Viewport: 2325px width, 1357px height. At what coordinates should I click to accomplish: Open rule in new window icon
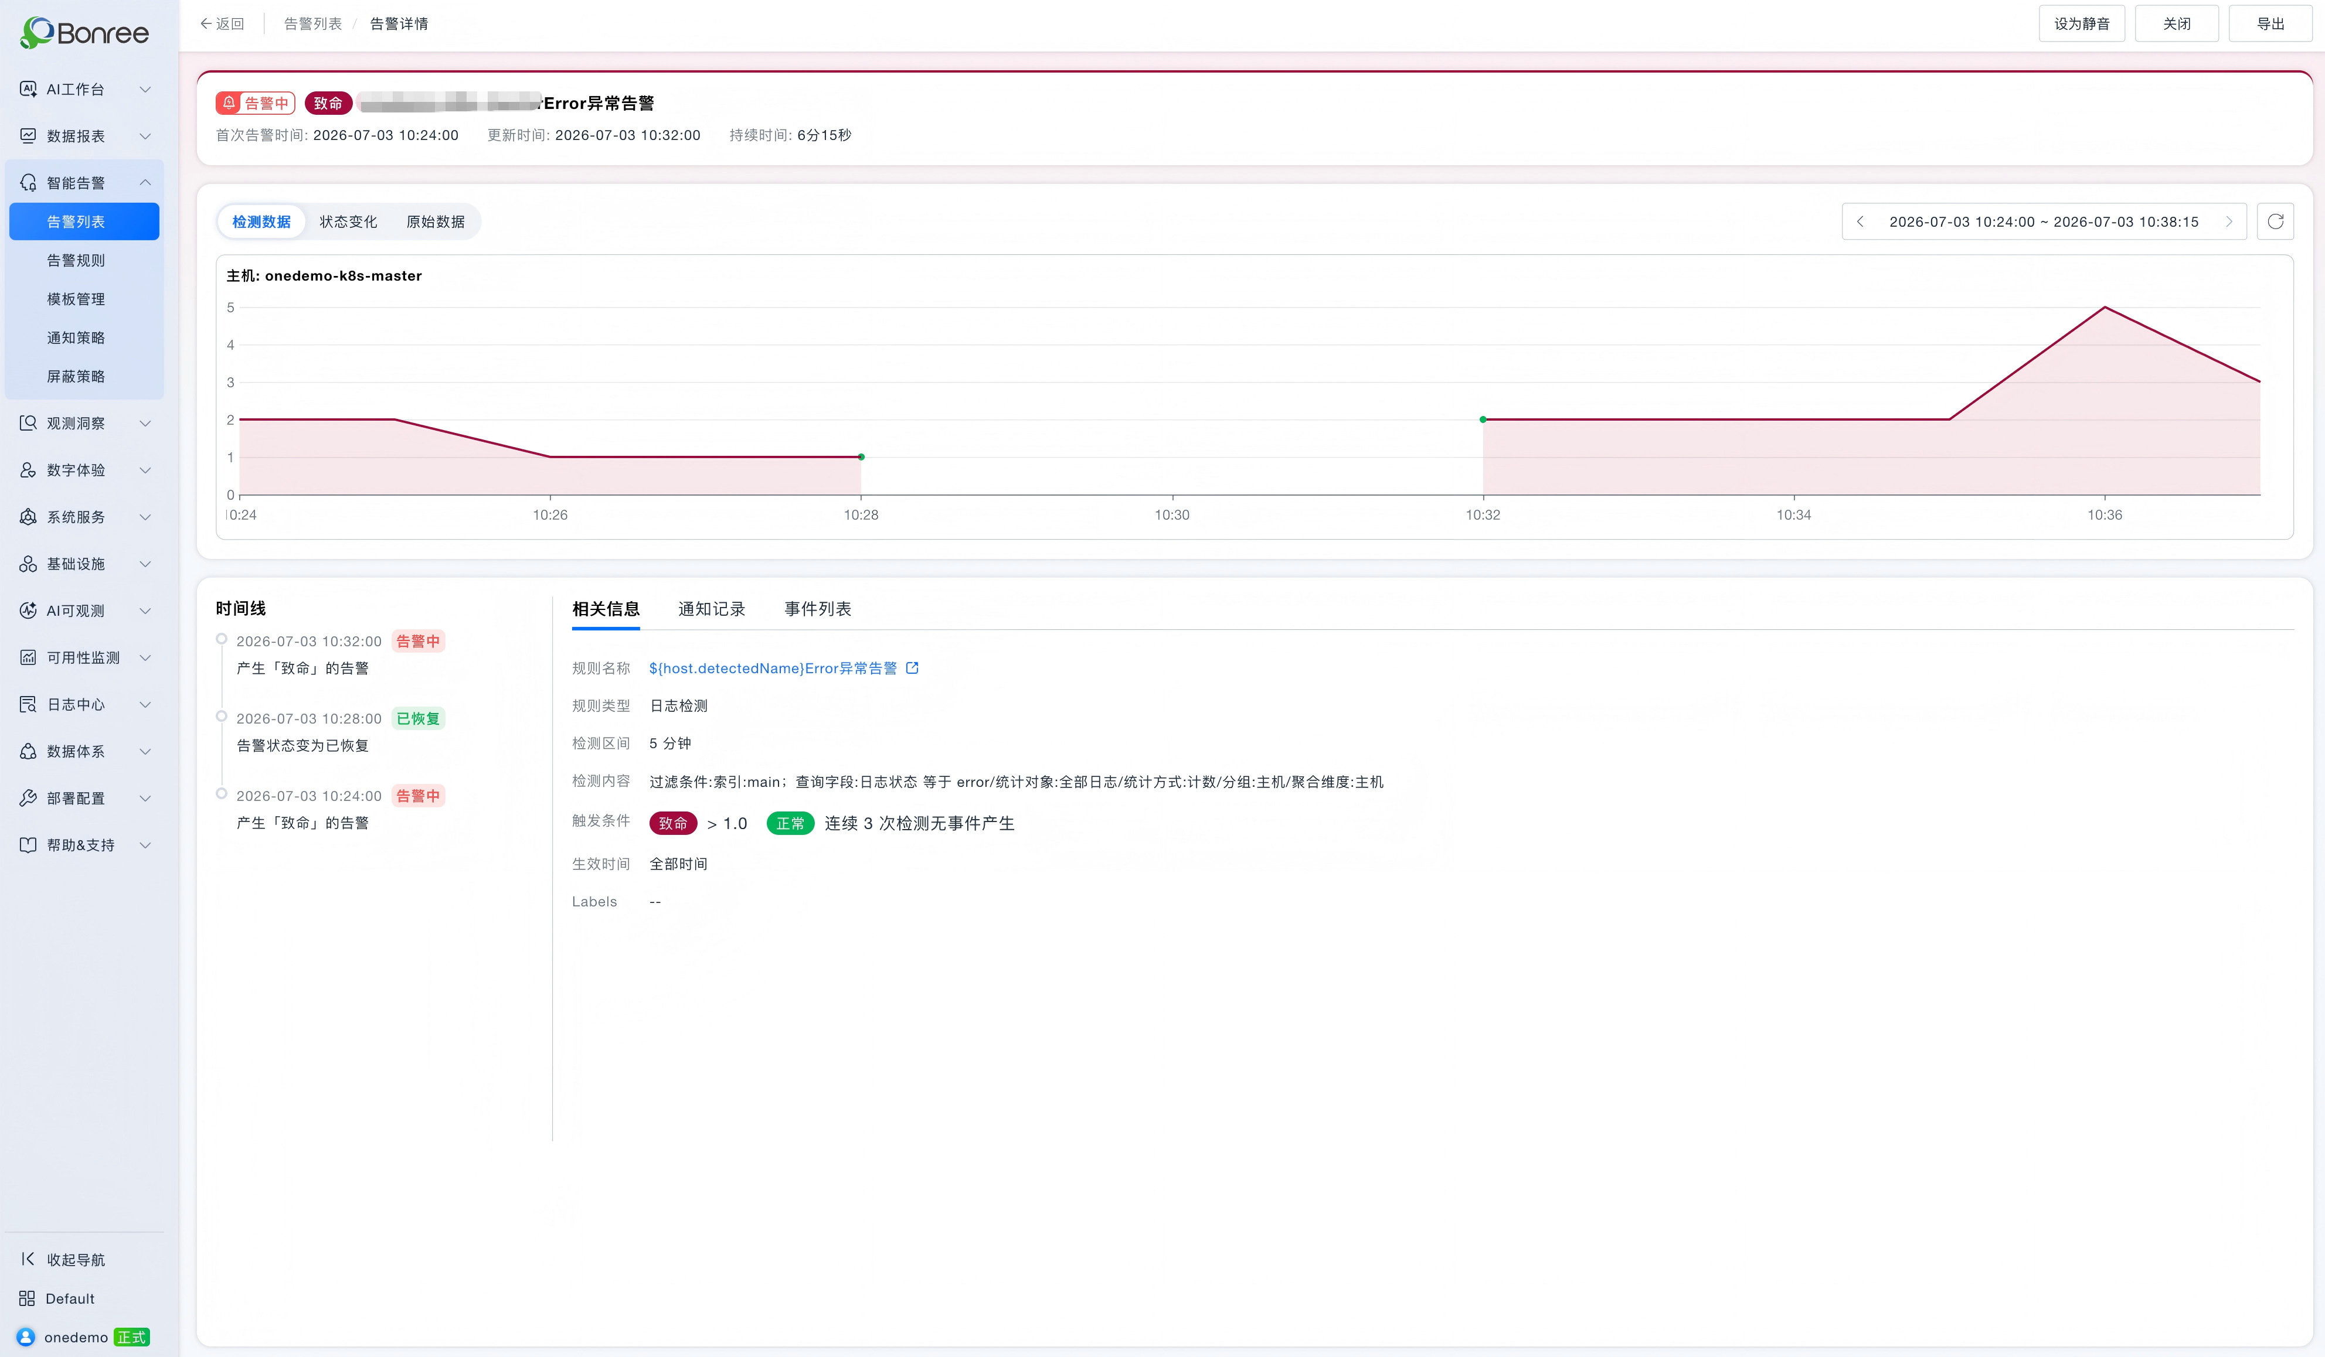click(912, 667)
